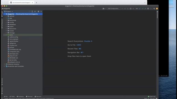Click the Add Configuration button
Image resolution: width=177 pixels, height=99 pixels.
point(113,9)
